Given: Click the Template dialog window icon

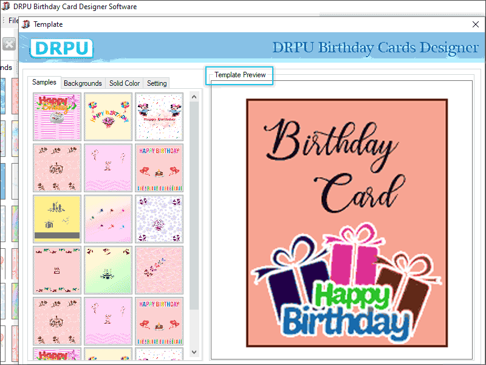Looking at the screenshot, I should point(26,24).
